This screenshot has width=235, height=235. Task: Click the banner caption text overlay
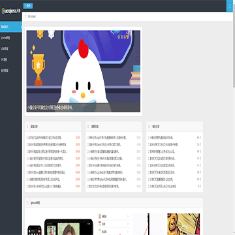pos(50,108)
